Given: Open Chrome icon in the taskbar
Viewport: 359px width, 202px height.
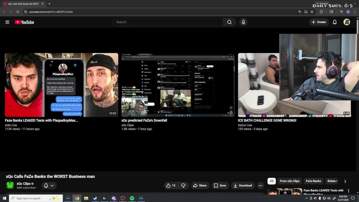Looking at the screenshot, I should (77, 198).
